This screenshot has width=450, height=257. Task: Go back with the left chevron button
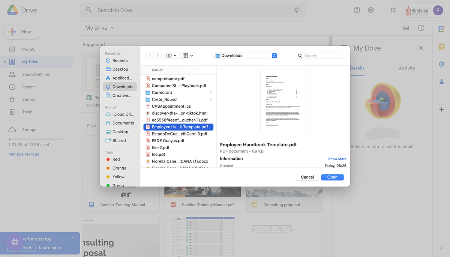[150, 56]
